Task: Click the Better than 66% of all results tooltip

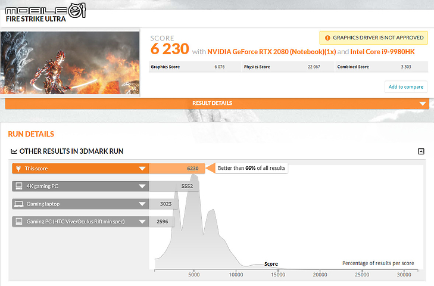Action: (251, 168)
